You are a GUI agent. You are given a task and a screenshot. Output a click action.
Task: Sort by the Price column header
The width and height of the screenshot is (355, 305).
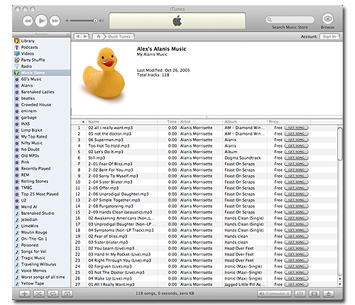(x=288, y=121)
